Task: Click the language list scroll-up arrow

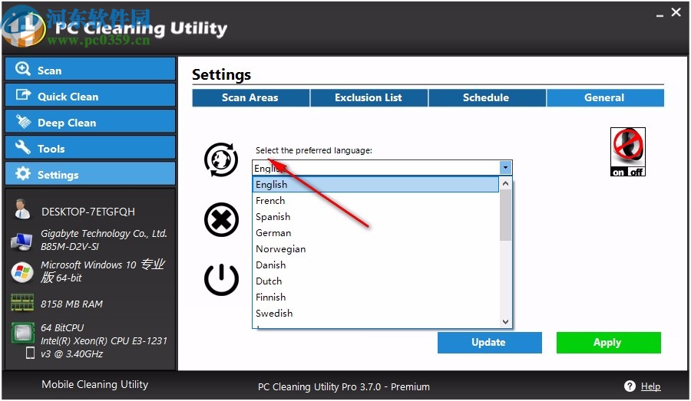Action: tap(505, 183)
